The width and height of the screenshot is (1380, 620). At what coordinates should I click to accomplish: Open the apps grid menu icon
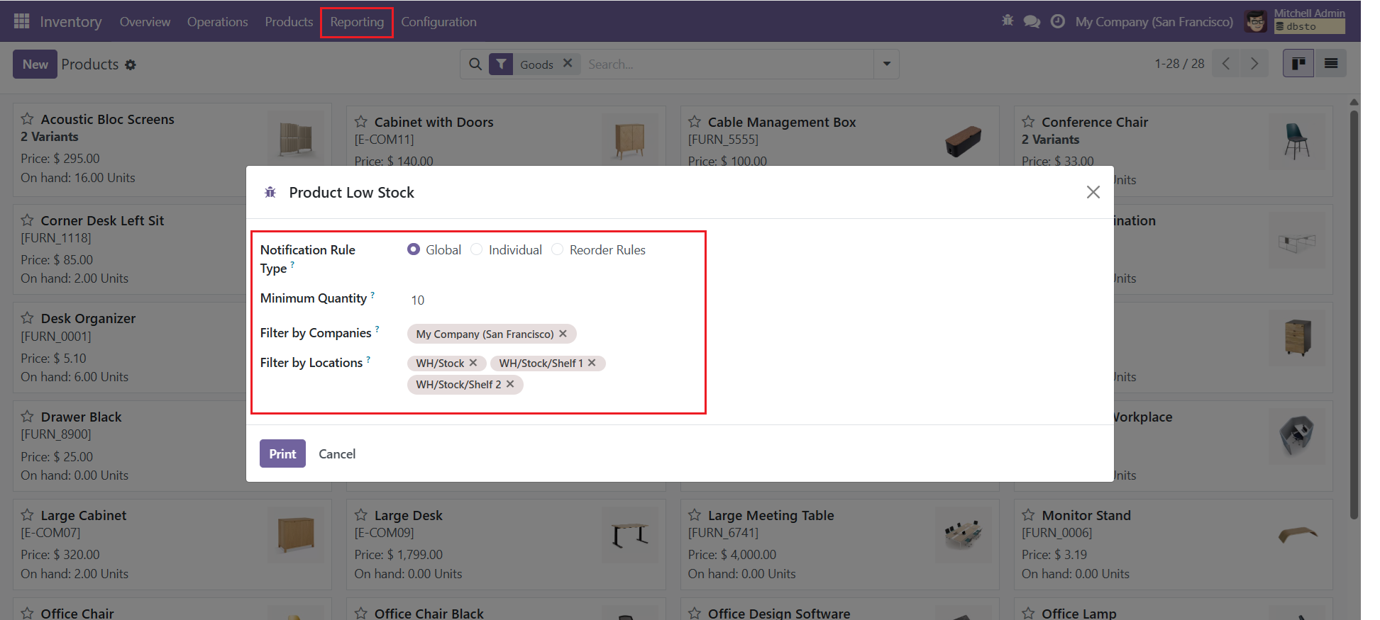[21, 21]
